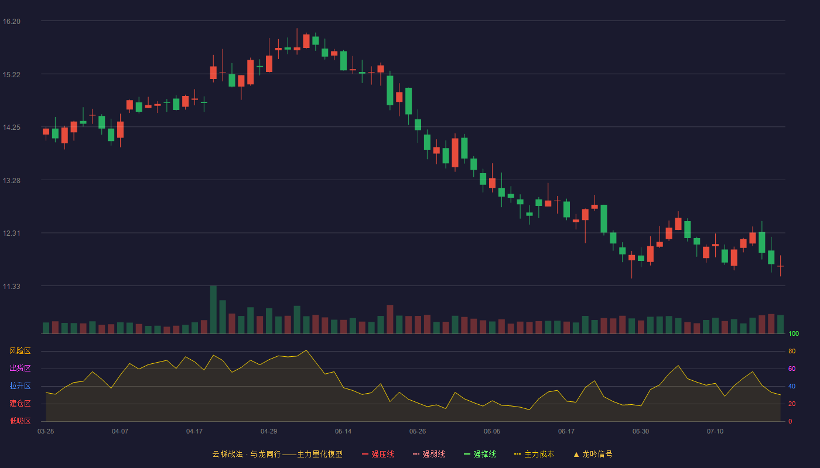The height and width of the screenshot is (468, 820).
Task: Toggle the 主力成本 legend entry
Action: pos(534,454)
